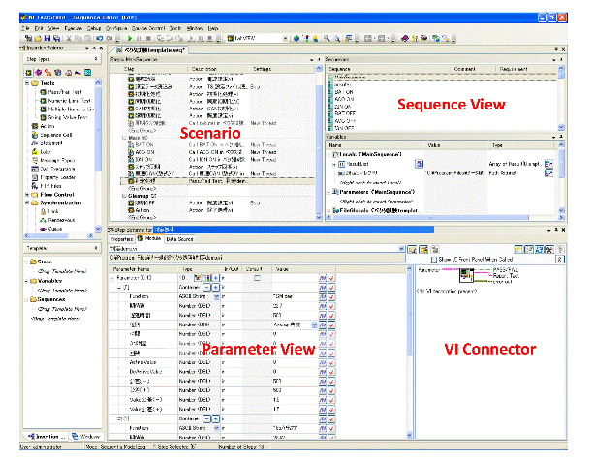Click the Save sequence file toolbar icon
This screenshot has height=465, width=593.
47,38
